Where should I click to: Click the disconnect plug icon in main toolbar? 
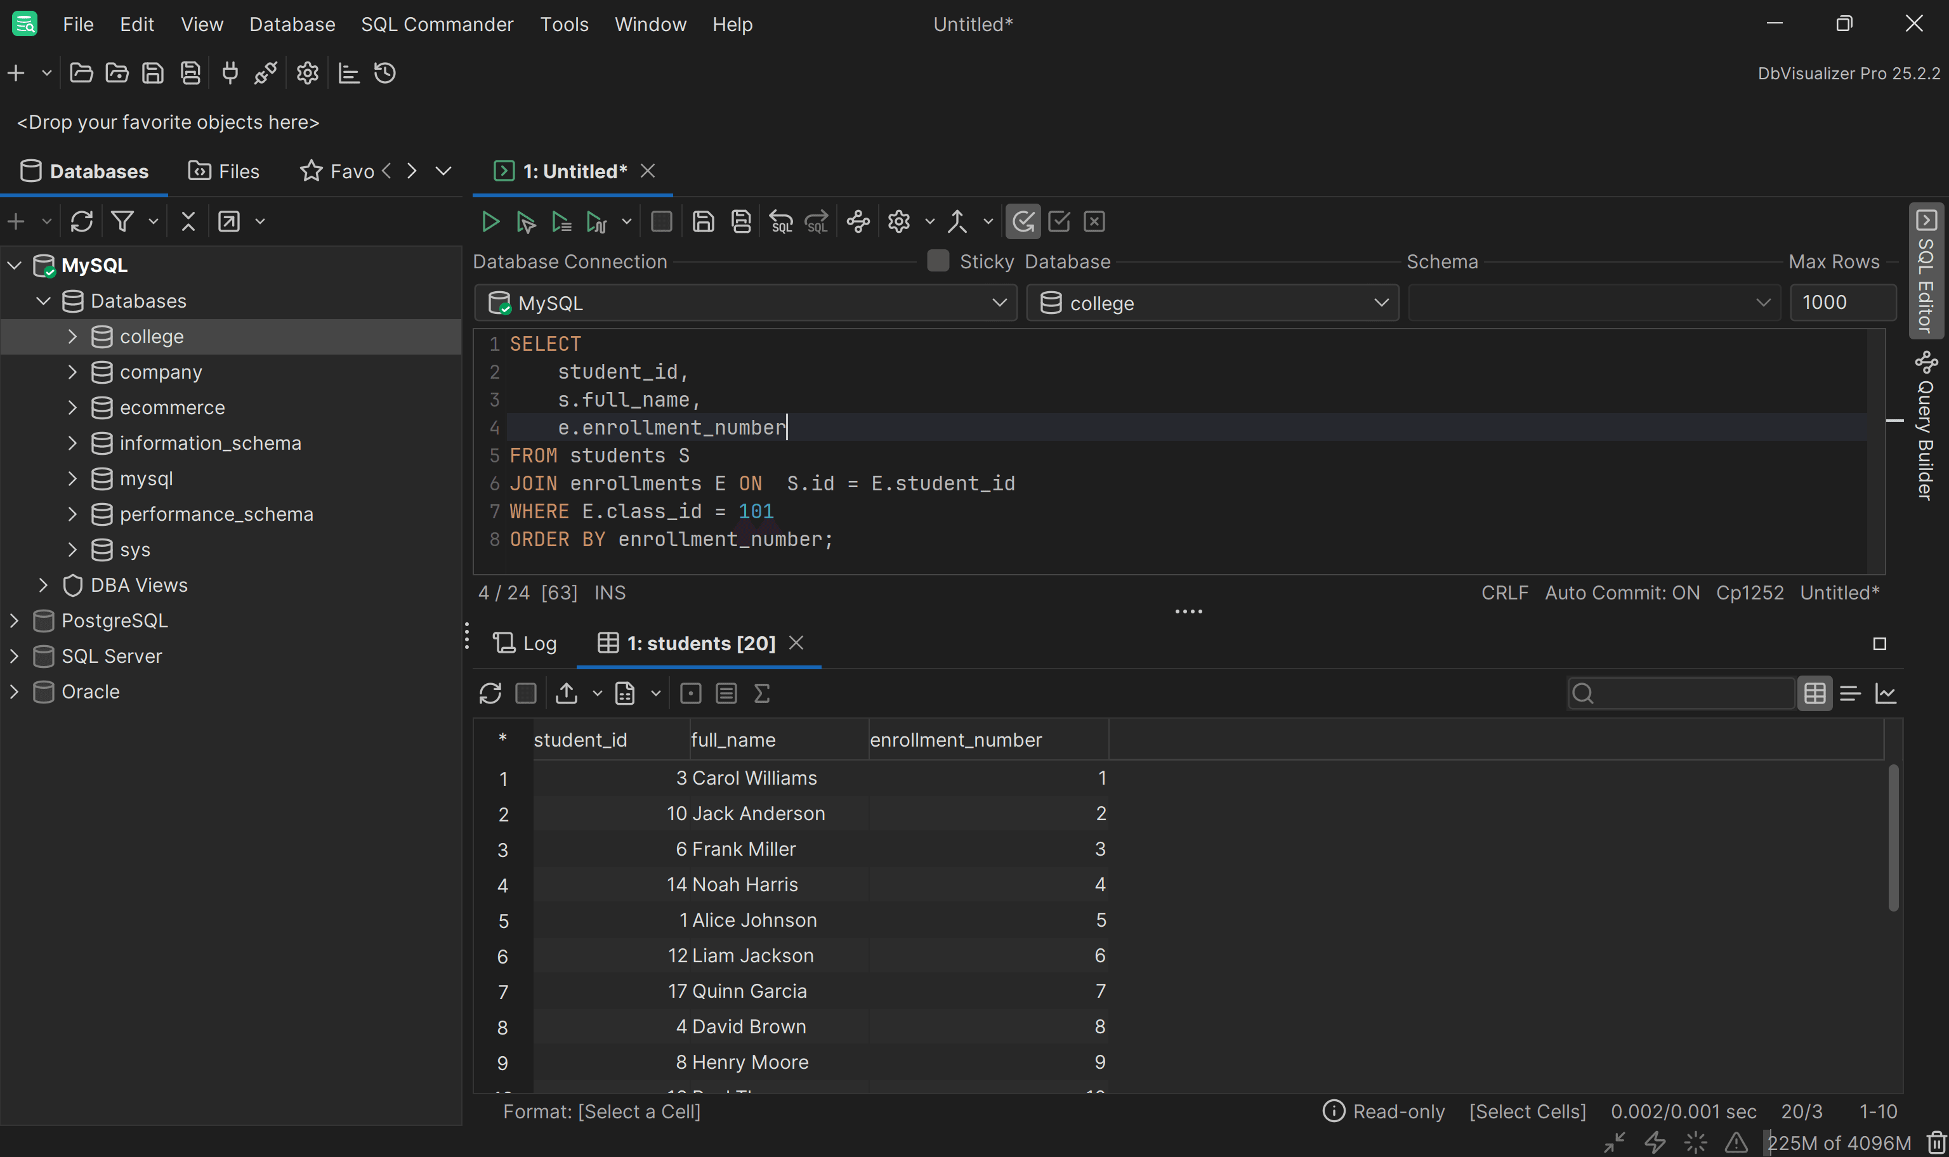click(266, 74)
